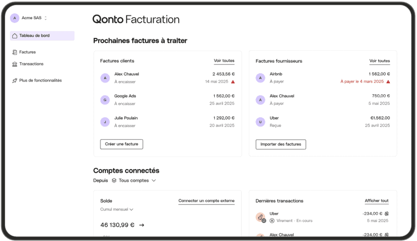The image size is (417, 241).
Task: Open the Tous comptes account filter dropdown
Action: tap(134, 180)
